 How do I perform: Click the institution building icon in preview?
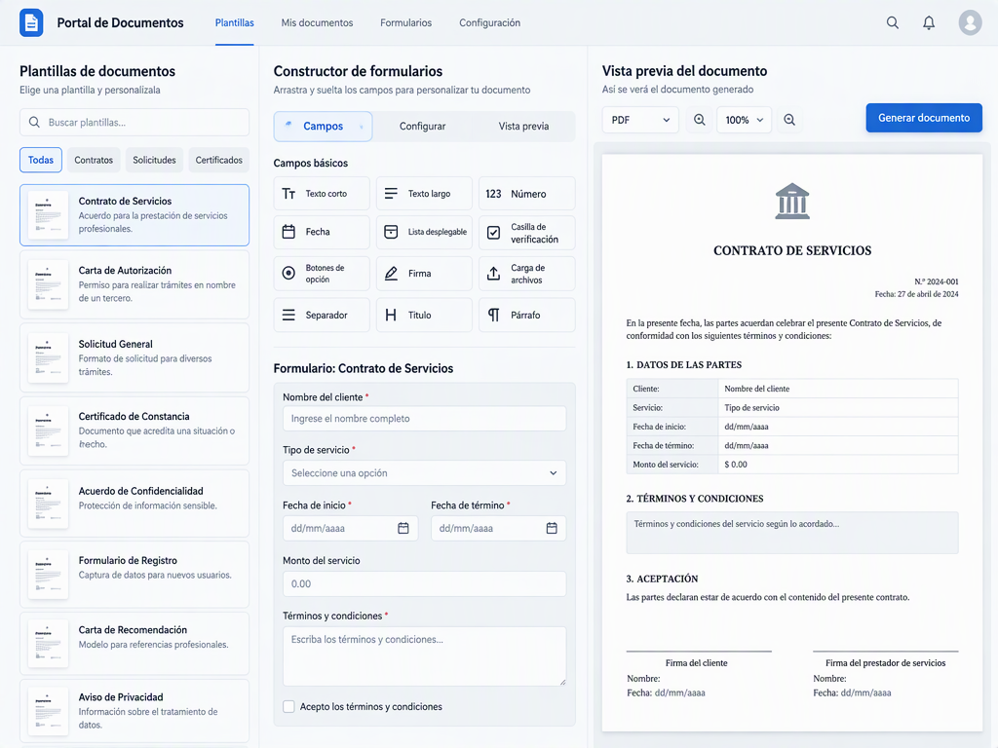[792, 201]
